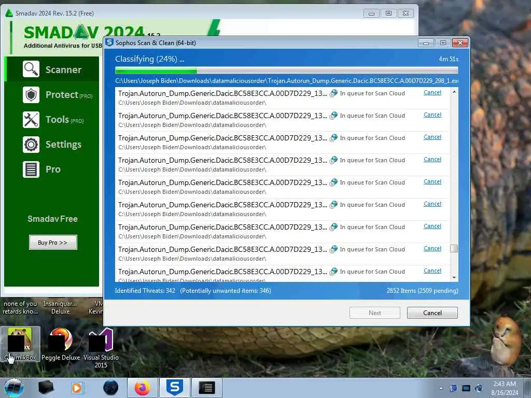Click the Sophos shield icon in dialog title bar
531x398 pixels.
(109, 42)
